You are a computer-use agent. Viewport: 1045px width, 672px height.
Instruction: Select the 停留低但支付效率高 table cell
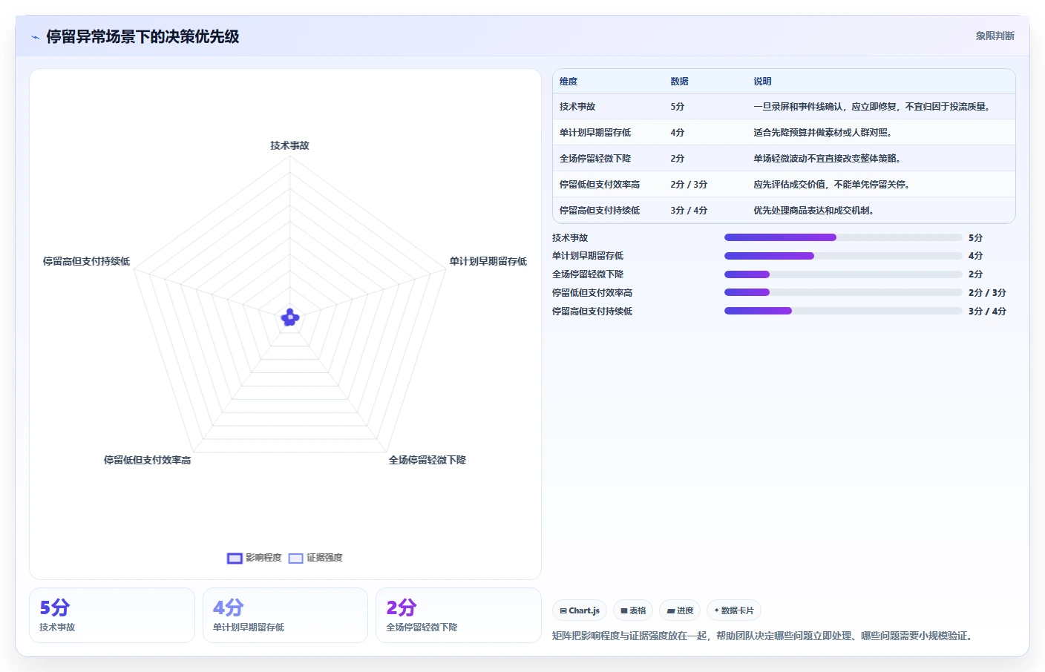click(600, 185)
